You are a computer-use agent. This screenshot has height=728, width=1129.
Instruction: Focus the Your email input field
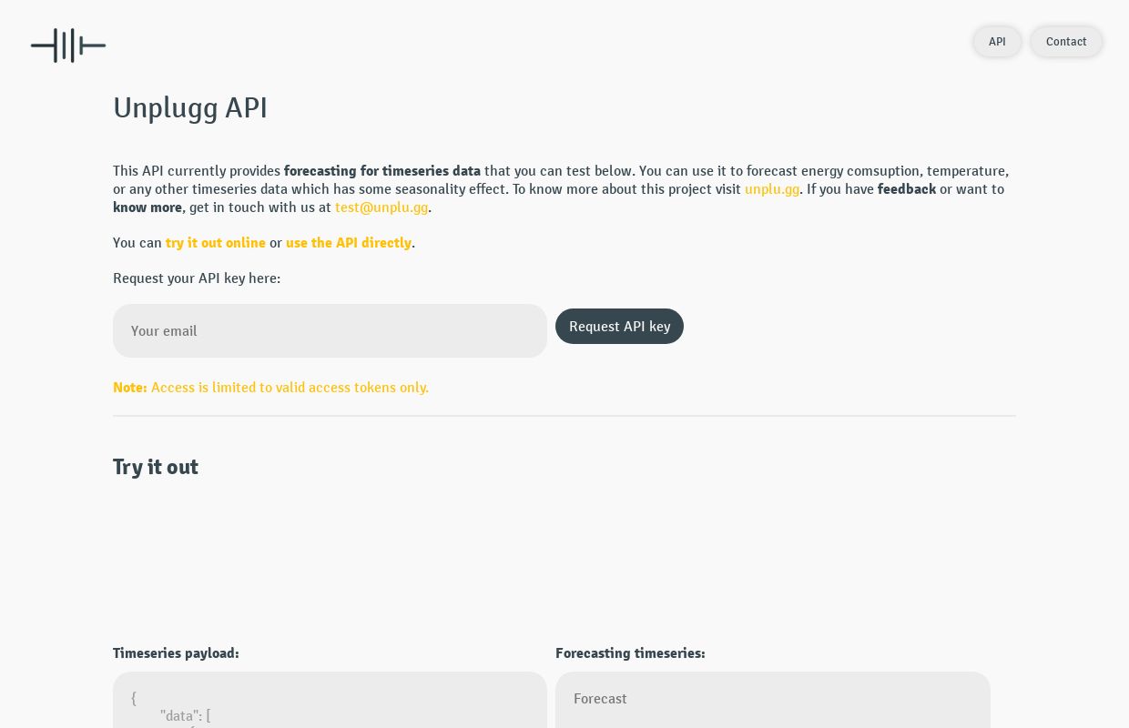click(x=330, y=331)
